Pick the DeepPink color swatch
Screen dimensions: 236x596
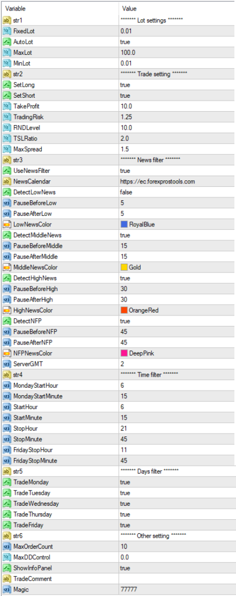tap(124, 353)
